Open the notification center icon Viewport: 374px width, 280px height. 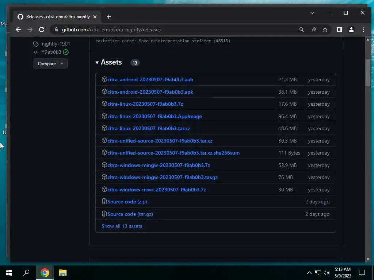tap(362, 273)
